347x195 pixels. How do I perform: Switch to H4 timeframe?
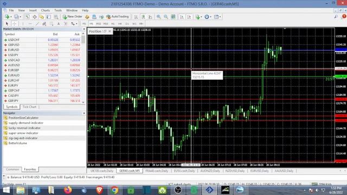[x=120, y=24]
